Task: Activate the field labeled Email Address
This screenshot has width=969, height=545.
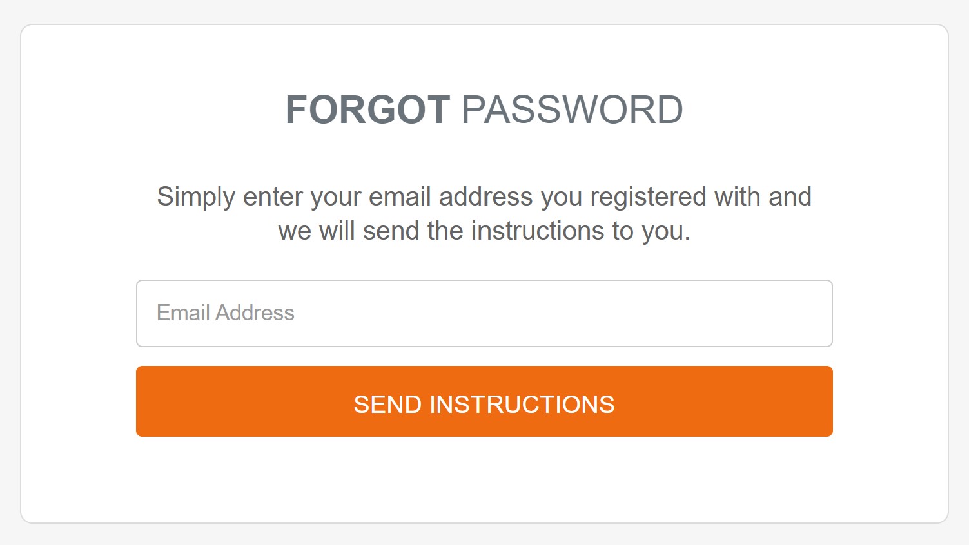Action: [x=484, y=313]
